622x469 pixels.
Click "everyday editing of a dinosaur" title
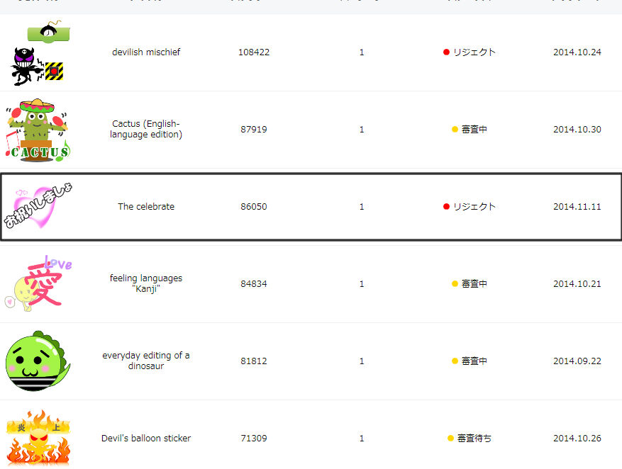pyautogui.click(x=146, y=361)
